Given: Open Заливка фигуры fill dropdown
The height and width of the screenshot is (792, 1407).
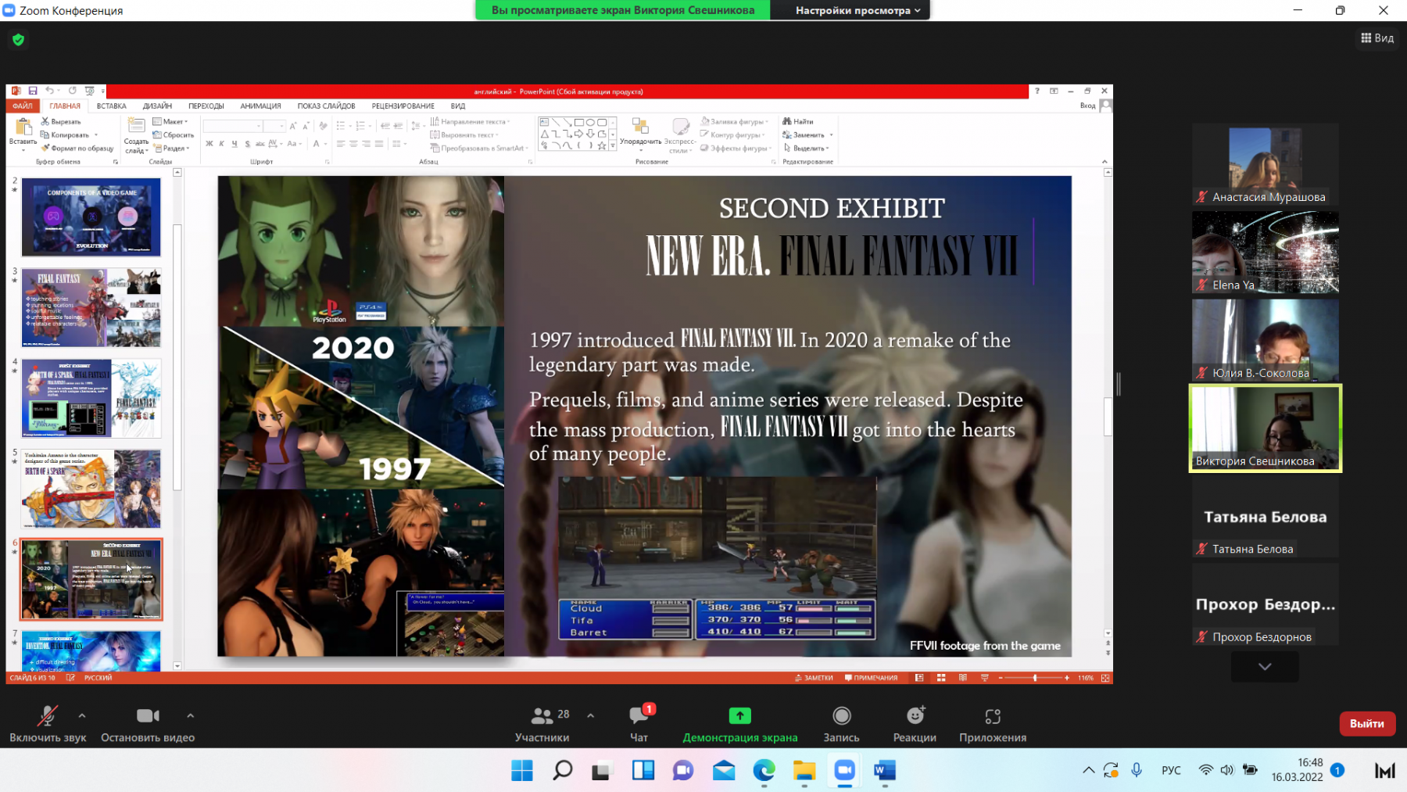Looking at the screenshot, I should (x=734, y=121).
